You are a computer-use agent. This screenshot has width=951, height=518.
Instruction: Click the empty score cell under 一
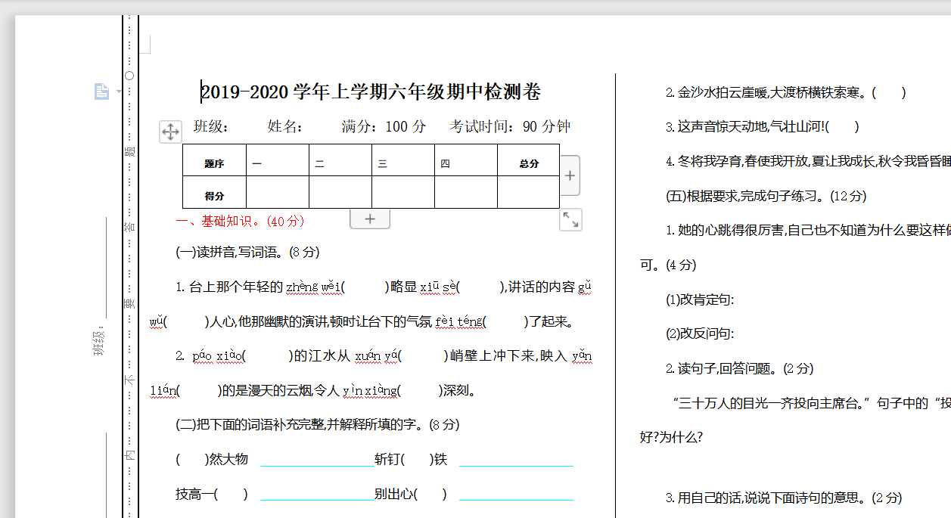pos(277,193)
